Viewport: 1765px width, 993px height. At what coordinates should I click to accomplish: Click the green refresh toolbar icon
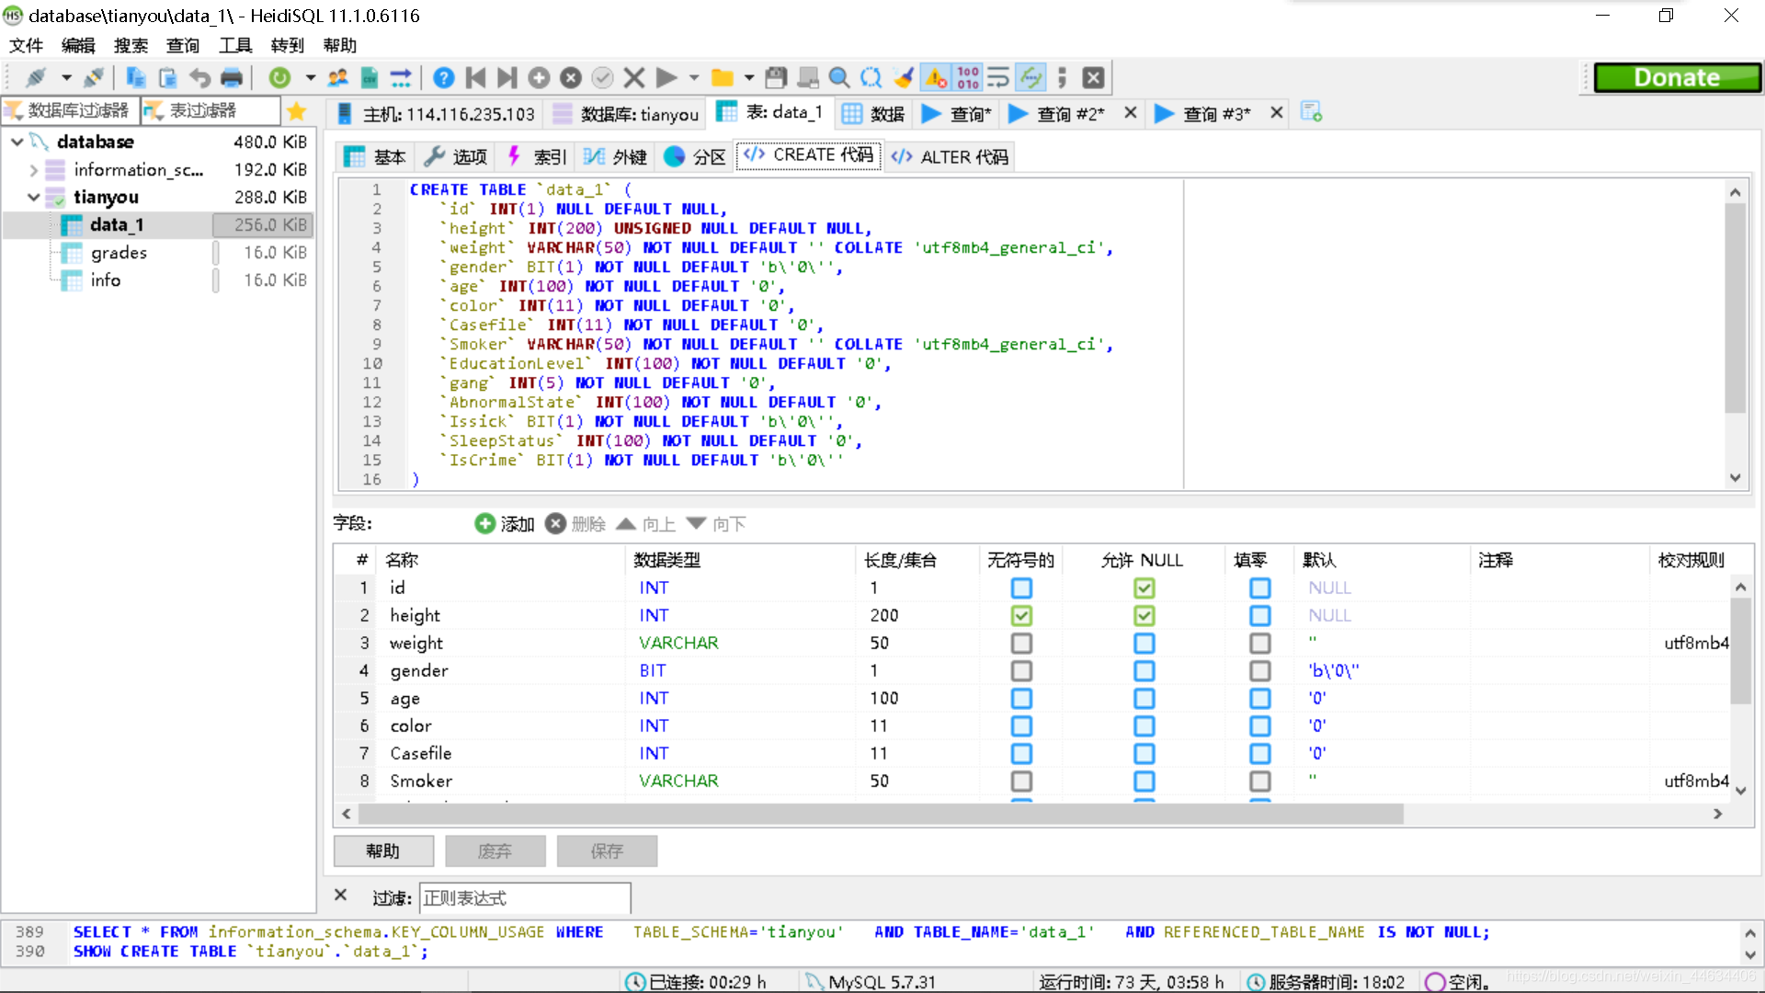pos(279,78)
